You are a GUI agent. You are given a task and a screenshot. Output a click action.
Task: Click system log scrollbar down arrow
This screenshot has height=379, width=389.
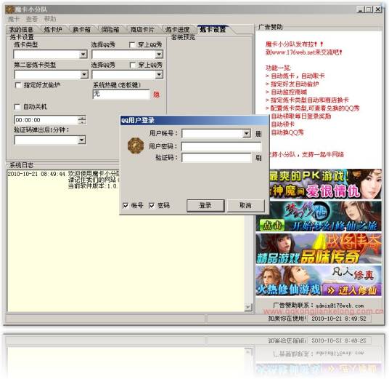click(x=248, y=308)
